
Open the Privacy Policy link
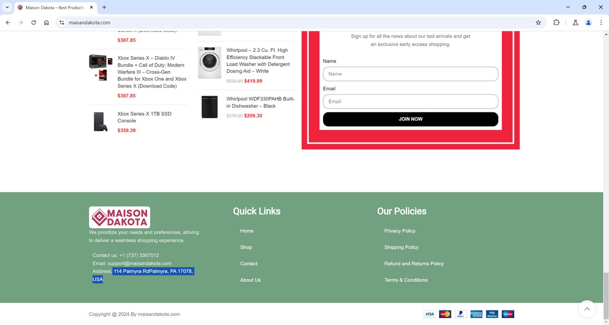(400, 231)
